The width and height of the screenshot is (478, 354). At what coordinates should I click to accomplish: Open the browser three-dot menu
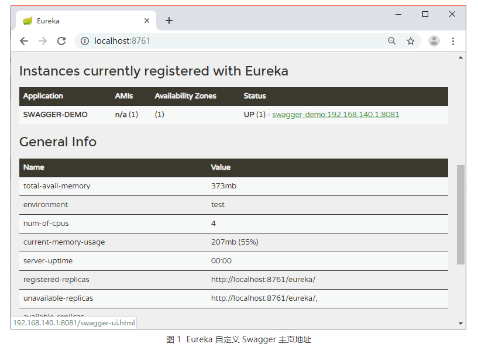[453, 41]
